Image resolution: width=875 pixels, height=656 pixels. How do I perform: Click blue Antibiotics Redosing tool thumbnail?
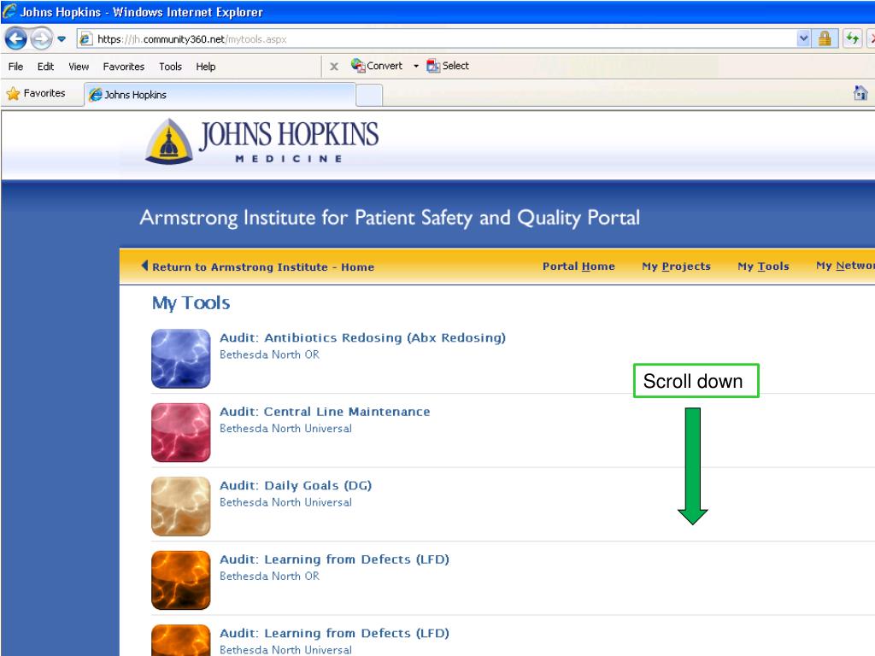(x=181, y=359)
